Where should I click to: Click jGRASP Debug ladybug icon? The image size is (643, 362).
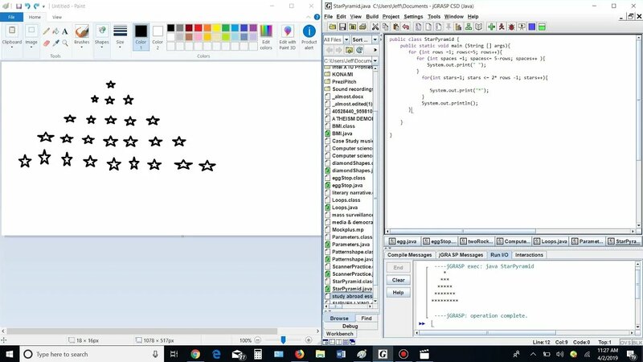(511, 27)
